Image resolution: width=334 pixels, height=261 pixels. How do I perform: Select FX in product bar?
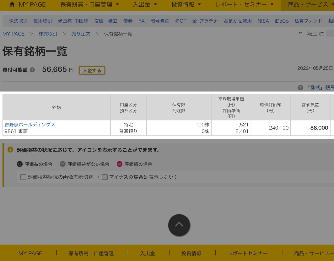[142, 21]
